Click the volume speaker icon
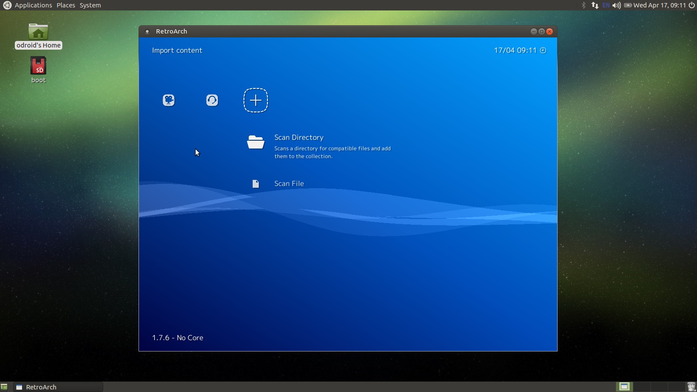 point(616,5)
